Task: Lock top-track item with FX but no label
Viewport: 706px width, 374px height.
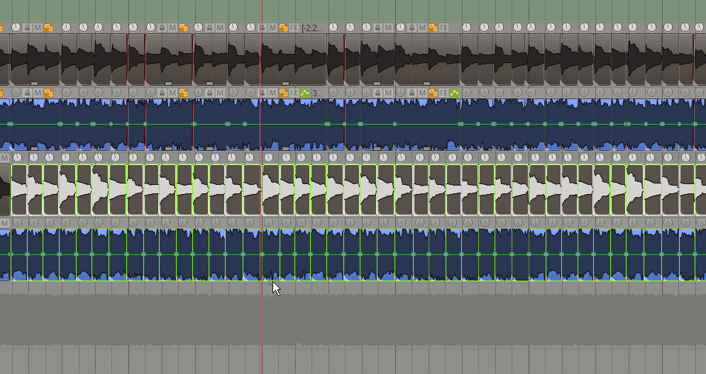Action: tap(412, 28)
